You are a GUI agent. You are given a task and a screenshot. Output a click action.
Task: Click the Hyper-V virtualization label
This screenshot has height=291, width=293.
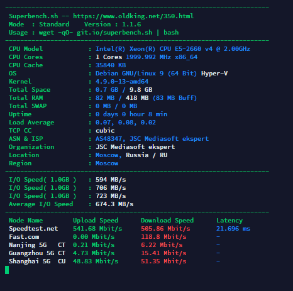214,74
